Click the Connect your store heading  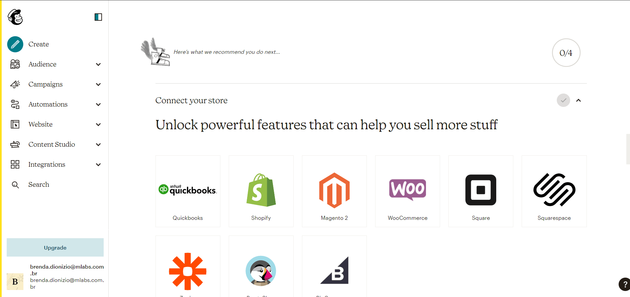coord(191,100)
